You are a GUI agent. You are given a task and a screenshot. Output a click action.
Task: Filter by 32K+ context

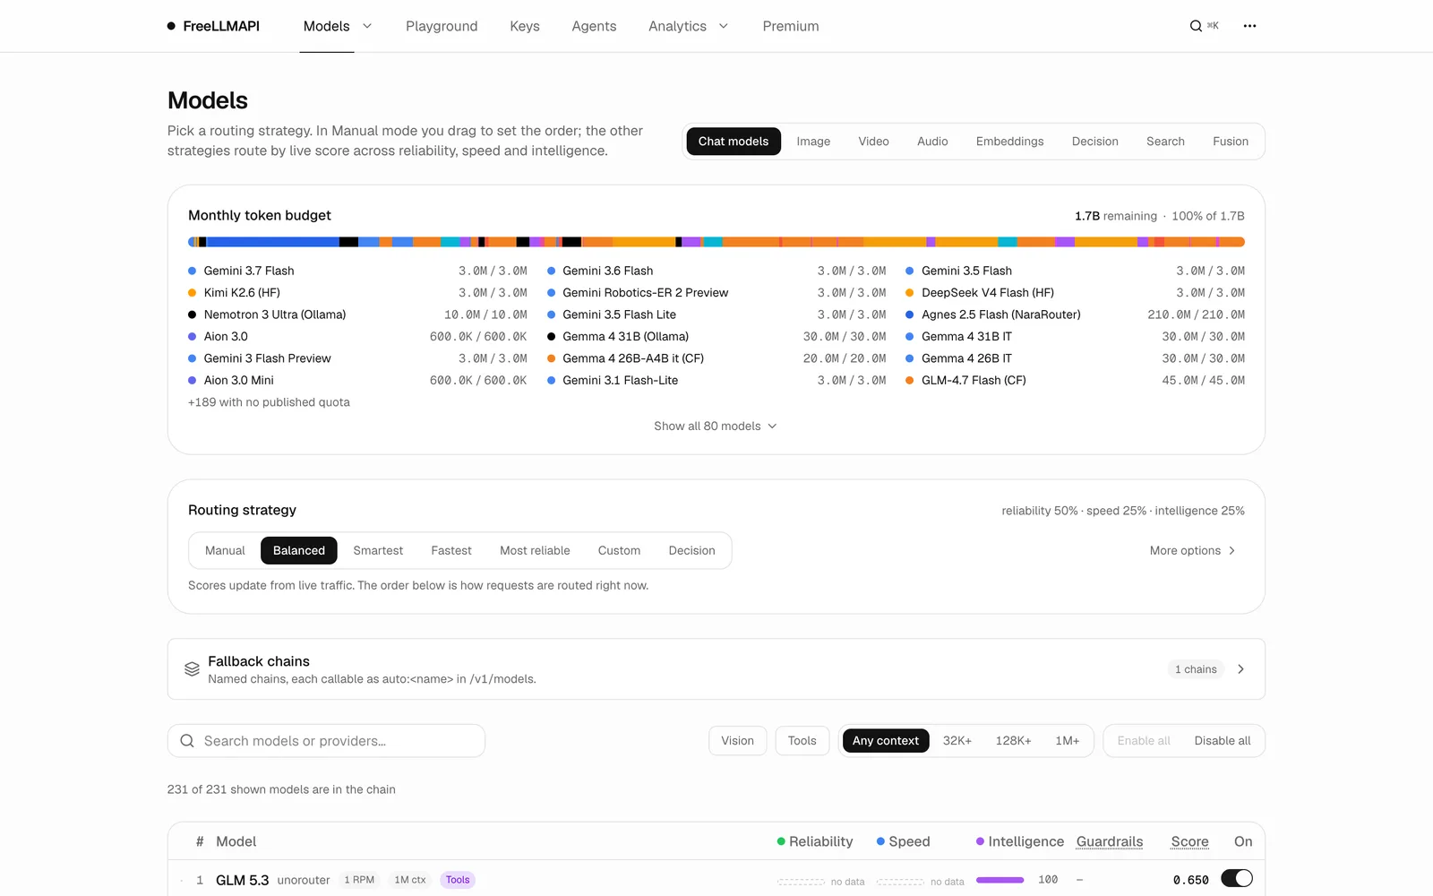pos(957,741)
